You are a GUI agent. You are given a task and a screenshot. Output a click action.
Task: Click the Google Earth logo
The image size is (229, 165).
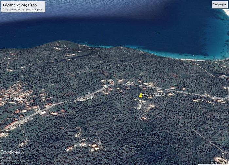click(x=12, y=152)
